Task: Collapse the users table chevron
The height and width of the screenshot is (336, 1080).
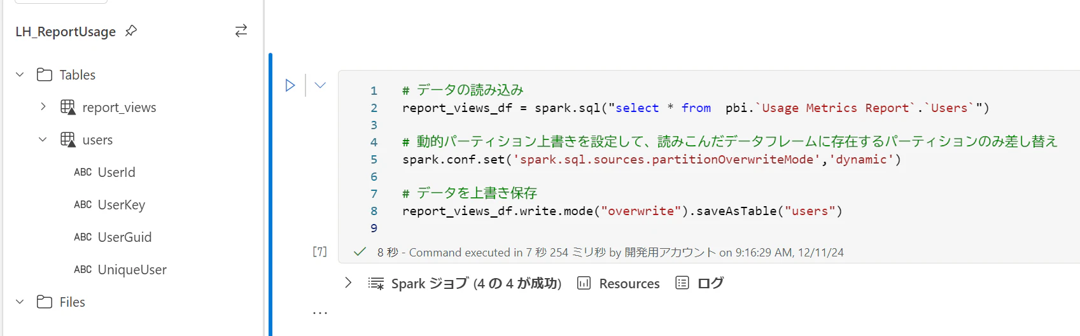Action: [x=43, y=139]
